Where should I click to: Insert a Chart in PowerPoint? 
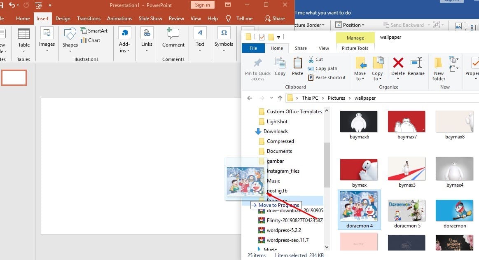click(91, 40)
